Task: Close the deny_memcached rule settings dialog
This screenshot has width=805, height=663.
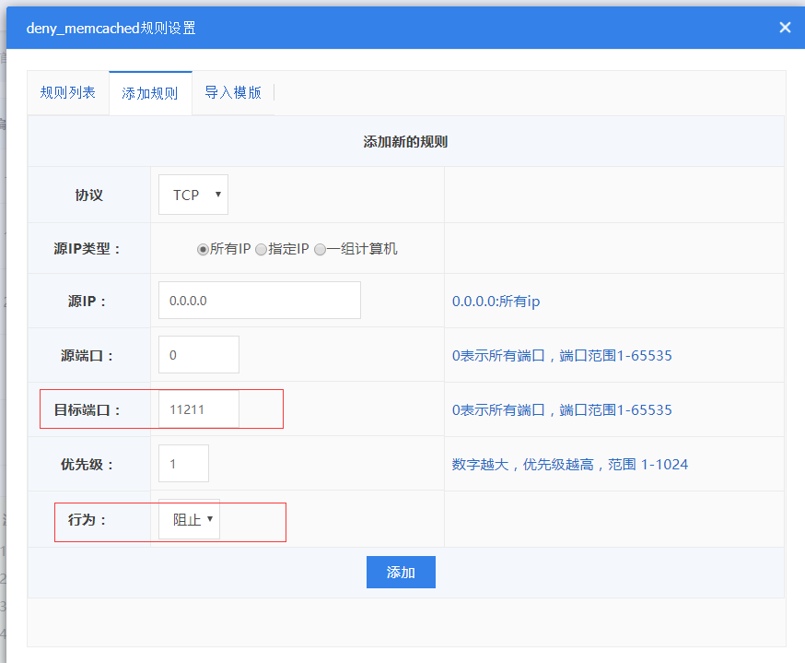Action: point(785,28)
